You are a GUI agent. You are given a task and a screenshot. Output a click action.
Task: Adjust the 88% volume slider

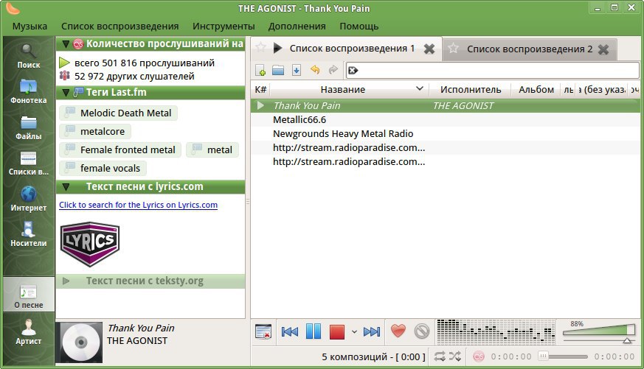pos(599,333)
